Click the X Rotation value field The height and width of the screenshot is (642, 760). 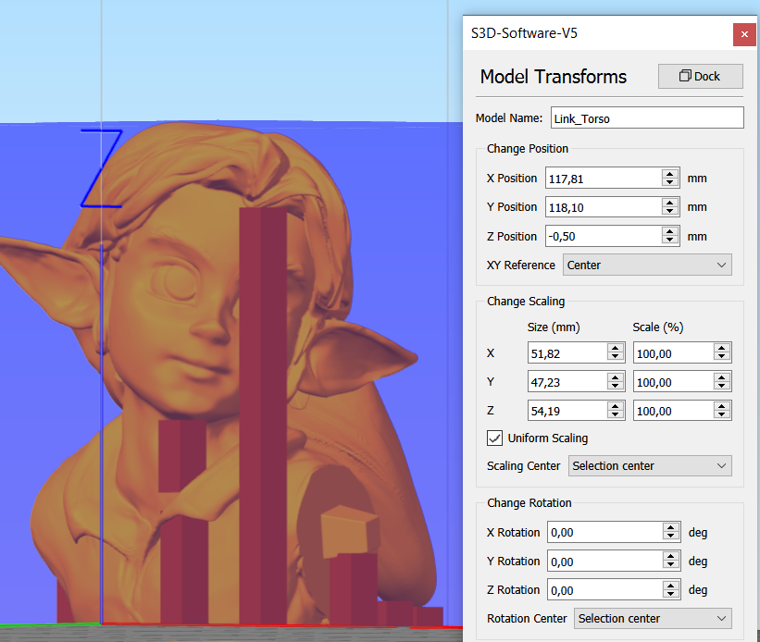(x=604, y=532)
